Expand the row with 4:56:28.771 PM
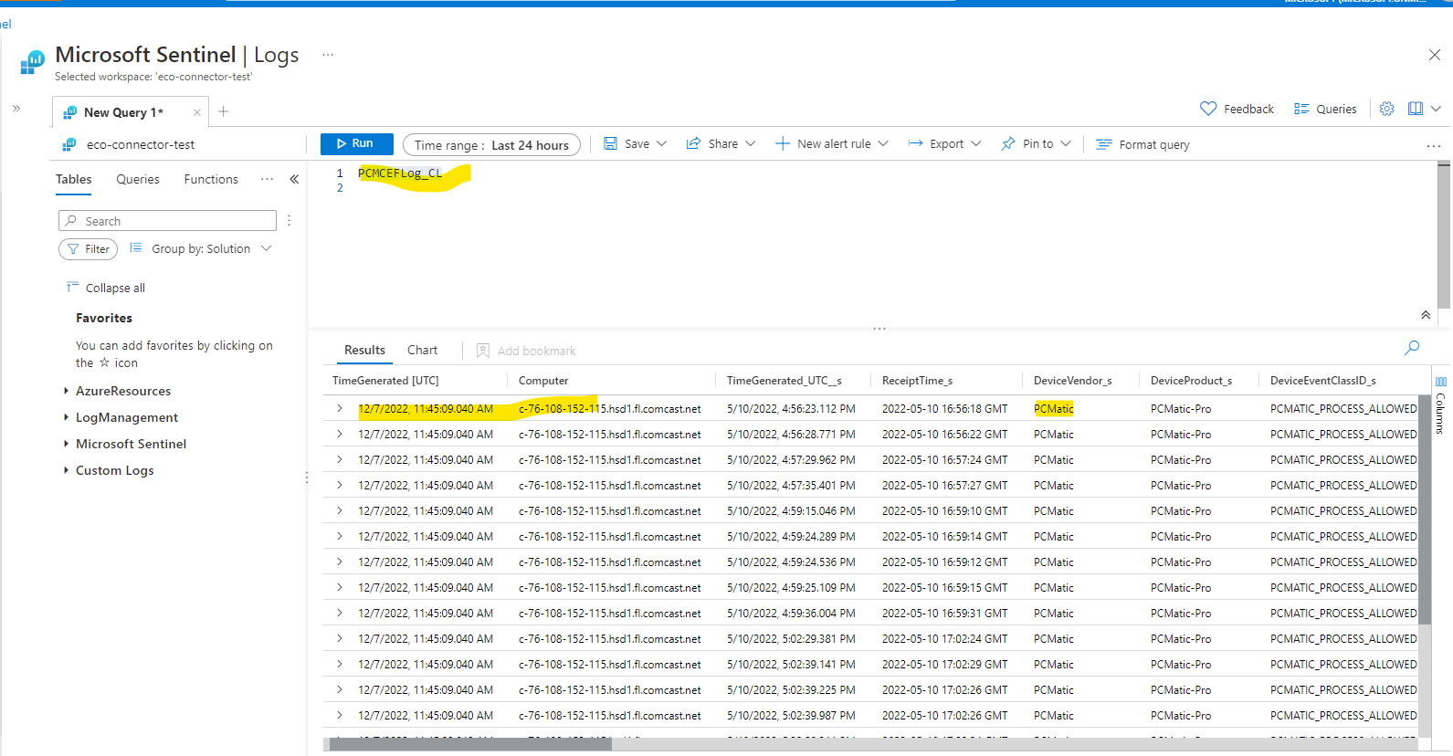 tap(340, 434)
